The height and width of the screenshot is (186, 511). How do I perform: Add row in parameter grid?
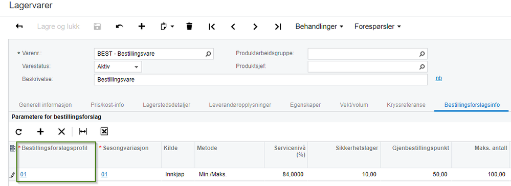click(40, 132)
